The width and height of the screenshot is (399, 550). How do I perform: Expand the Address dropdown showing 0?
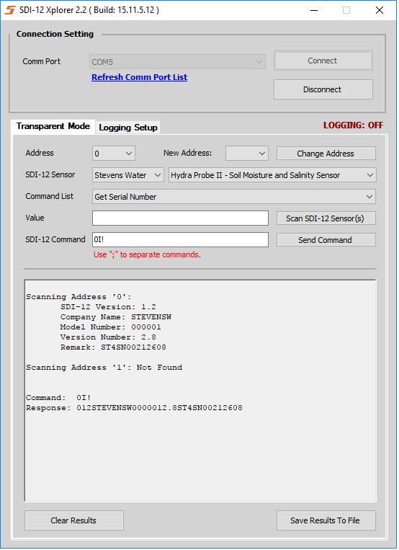tap(114, 154)
